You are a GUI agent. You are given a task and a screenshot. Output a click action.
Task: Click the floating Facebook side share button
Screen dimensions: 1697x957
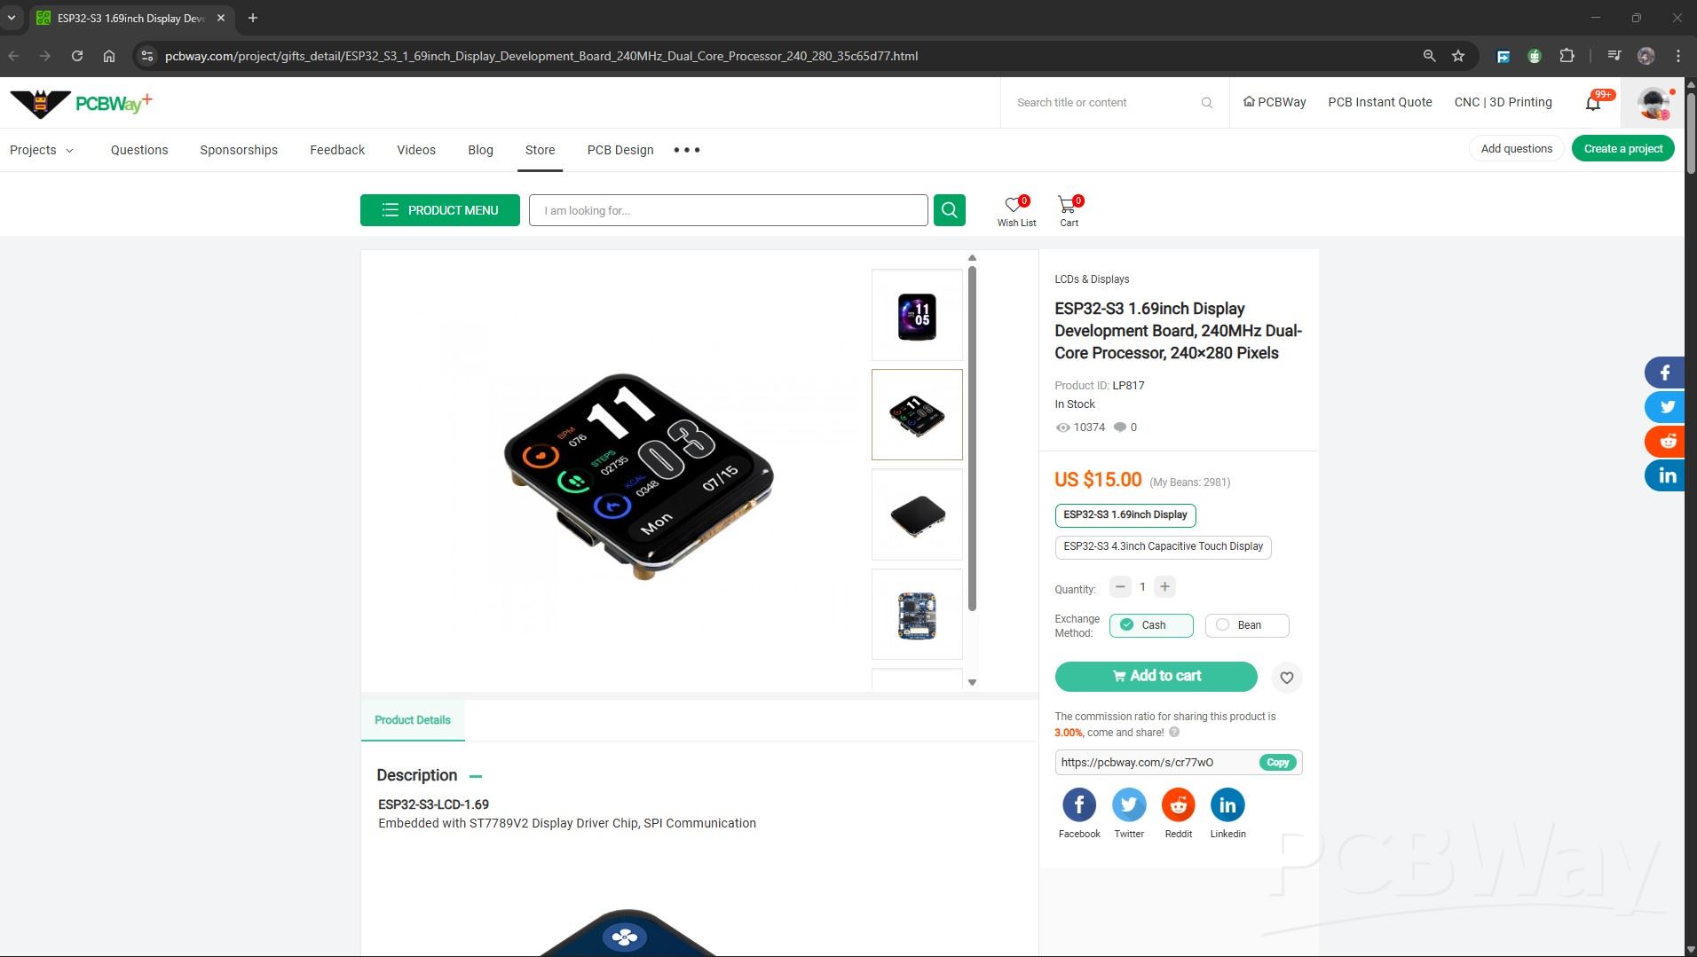(x=1665, y=373)
